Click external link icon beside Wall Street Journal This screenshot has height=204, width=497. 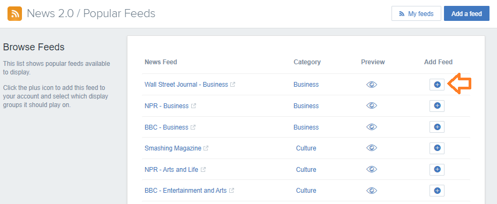pyautogui.click(x=232, y=85)
